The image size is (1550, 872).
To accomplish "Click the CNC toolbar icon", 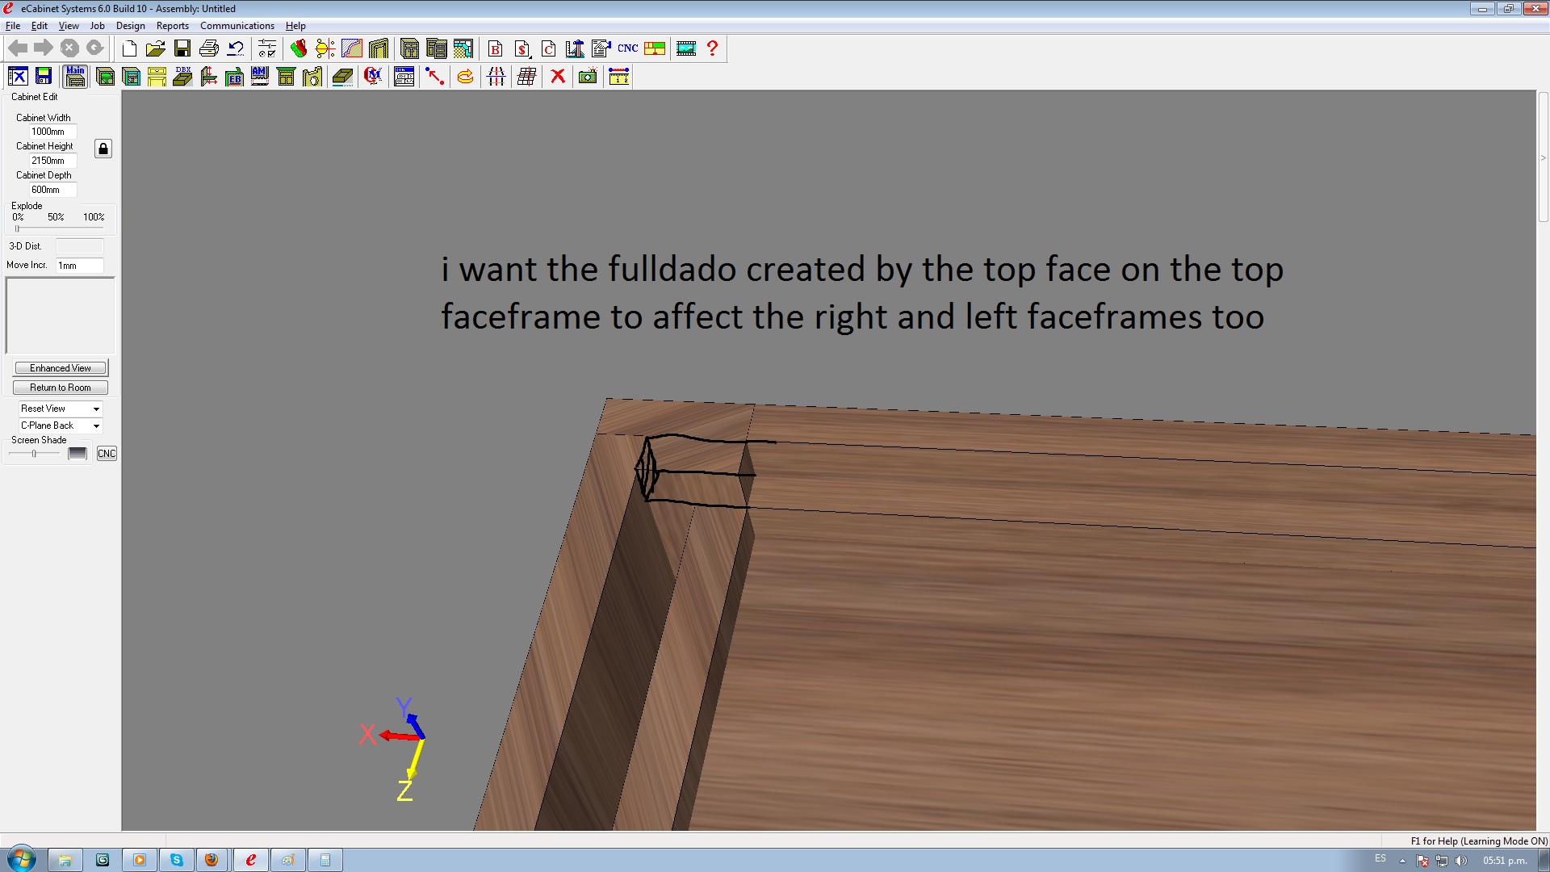I will 627,48.
